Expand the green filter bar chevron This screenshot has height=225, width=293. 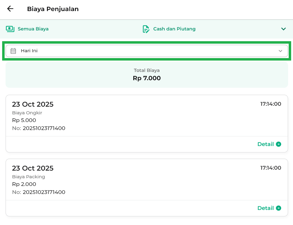click(283, 29)
